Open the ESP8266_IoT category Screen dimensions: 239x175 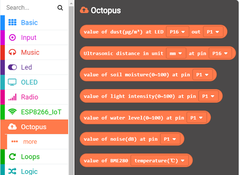point(34,112)
